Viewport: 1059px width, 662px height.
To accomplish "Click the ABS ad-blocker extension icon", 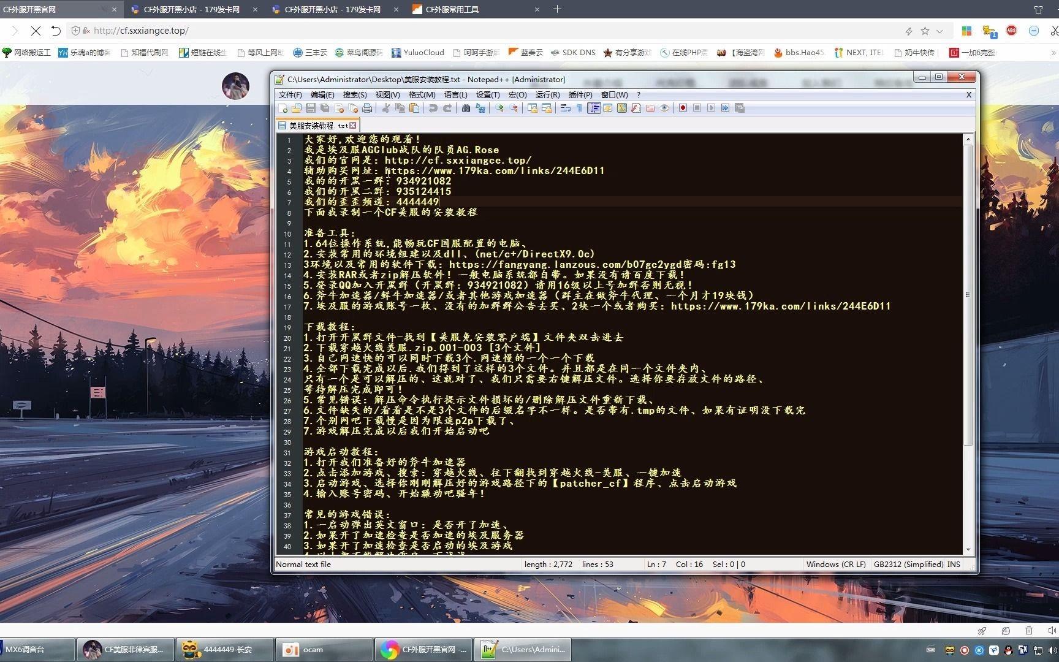I will coord(1012,31).
